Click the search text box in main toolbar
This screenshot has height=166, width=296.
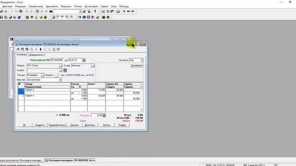point(66,12)
